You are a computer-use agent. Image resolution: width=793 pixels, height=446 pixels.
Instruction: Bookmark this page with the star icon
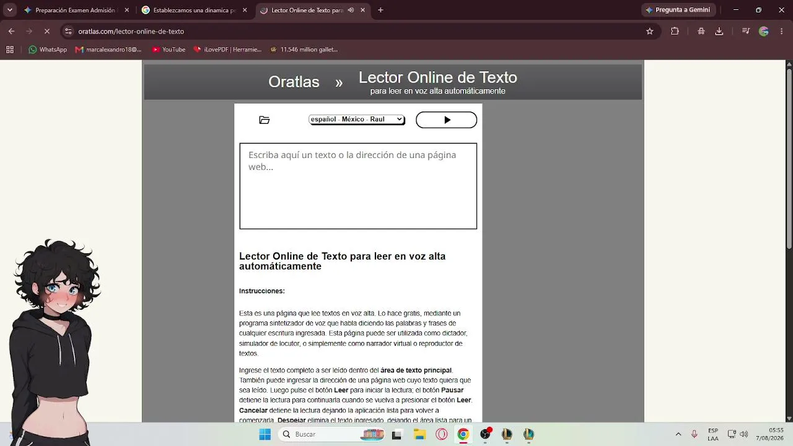point(649,31)
